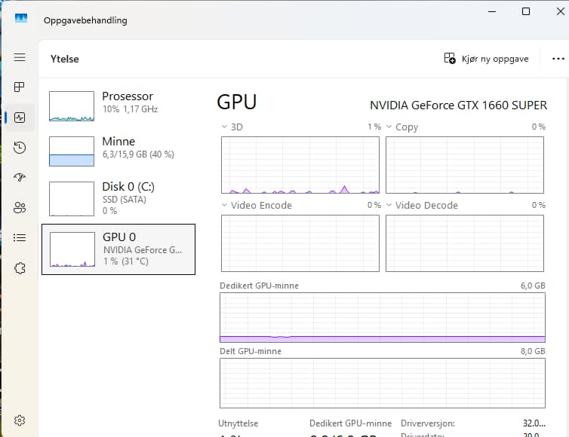Click the Copy usage graph
Screen dimensions: 569x437
tap(465, 165)
